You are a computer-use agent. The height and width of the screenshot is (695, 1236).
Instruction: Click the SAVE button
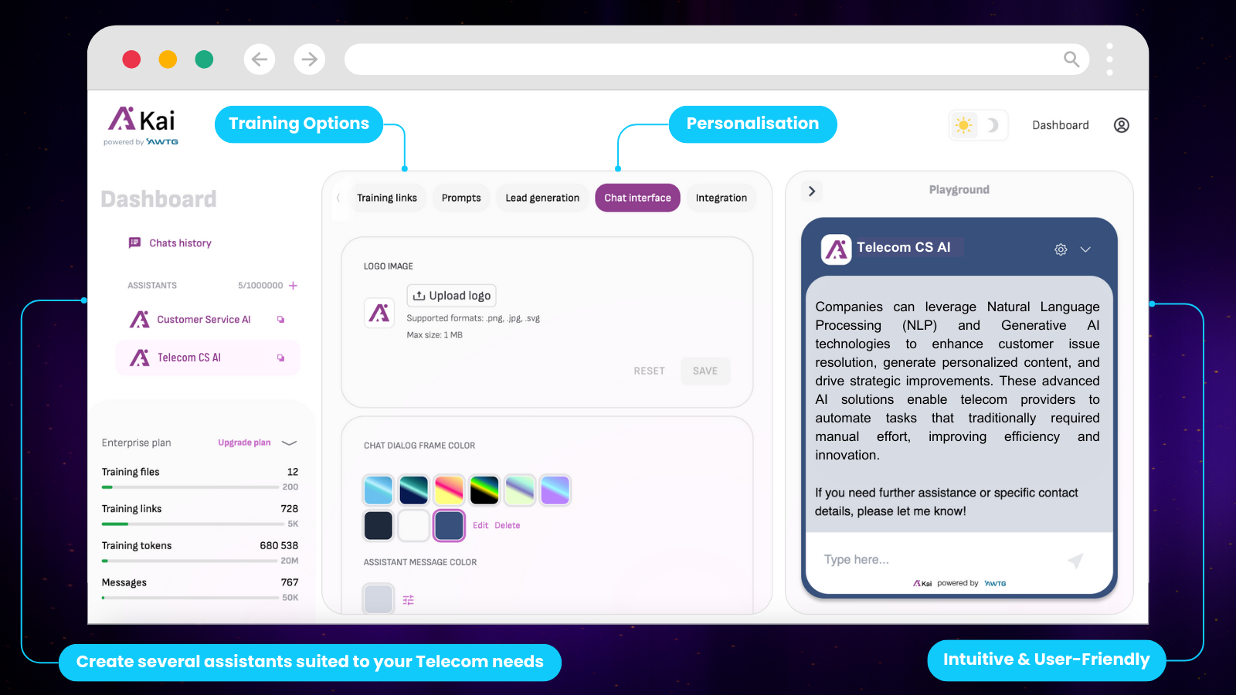coord(705,371)
